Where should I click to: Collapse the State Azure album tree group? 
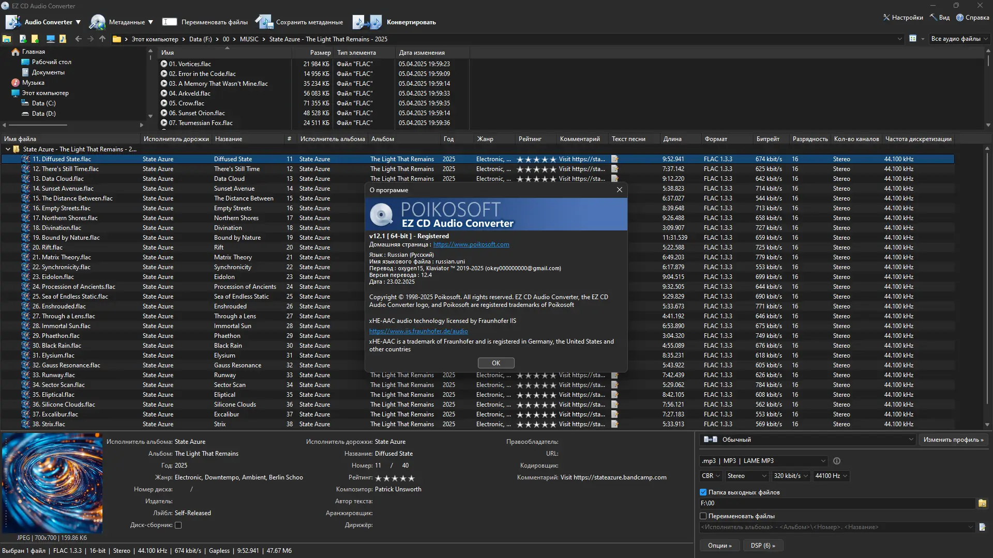tap(8, 149)
